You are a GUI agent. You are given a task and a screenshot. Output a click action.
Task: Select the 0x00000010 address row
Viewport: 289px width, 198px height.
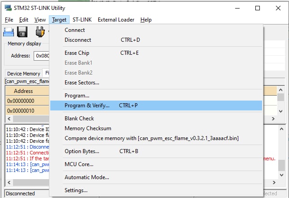[27, 111]
